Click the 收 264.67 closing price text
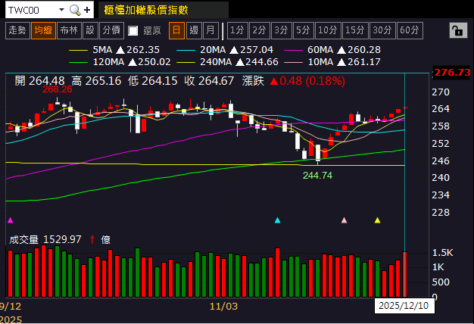 click(x=209, y=81)
